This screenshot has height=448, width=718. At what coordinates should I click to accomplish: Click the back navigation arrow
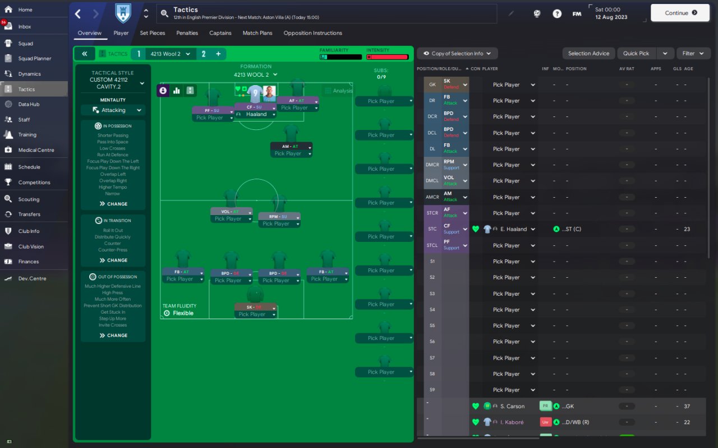click(78, 13)
